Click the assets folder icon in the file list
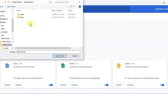This screenshot has width=168, height=94. (x=18, y=14)
